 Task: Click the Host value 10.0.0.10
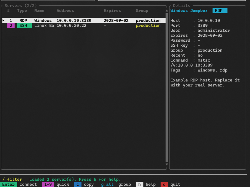209,20
